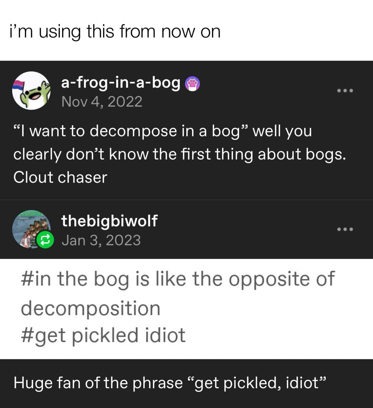Click the a-frog-in-a-bog frog avatar
This screenshot has height=408, width=373.
(x=31, y=91)
